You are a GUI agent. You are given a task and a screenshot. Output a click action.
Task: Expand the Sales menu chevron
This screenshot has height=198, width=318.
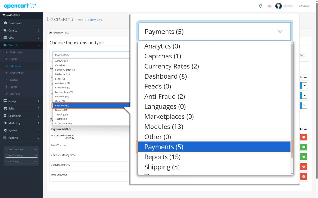click(39, 109)
